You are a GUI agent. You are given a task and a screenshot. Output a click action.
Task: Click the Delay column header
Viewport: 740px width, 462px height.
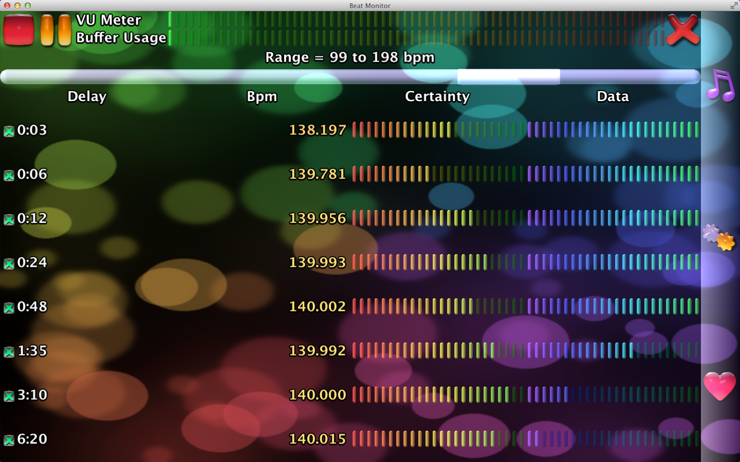[87, 97]
